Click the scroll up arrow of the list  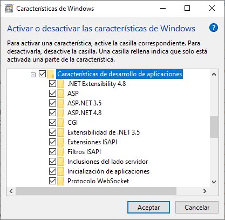pos(214,74)
